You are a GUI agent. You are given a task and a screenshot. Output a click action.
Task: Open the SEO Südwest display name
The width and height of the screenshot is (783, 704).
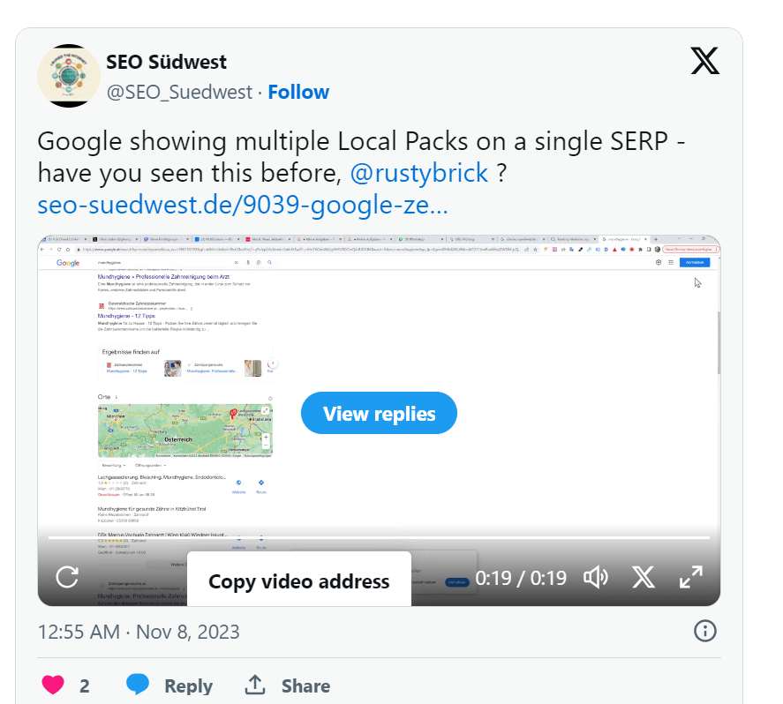[166, 63]
